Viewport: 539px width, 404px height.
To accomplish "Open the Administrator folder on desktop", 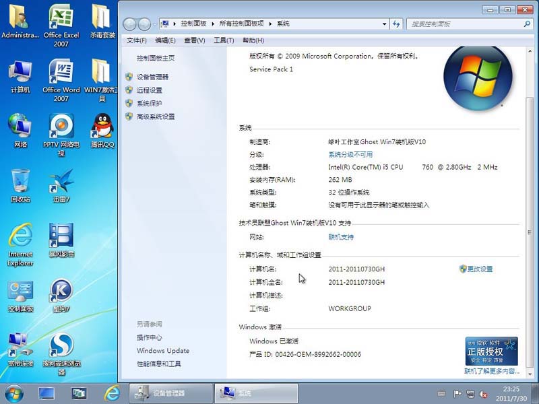I will [20, 22].
